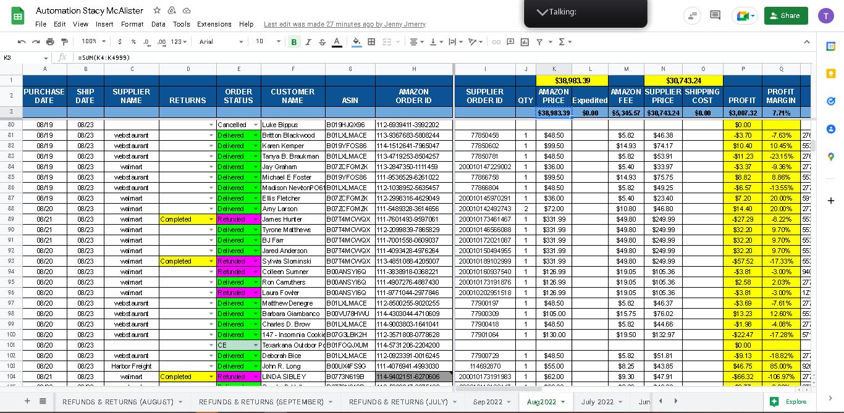Click the Insert link icon
Screen dimensions: 844x413
496,41
